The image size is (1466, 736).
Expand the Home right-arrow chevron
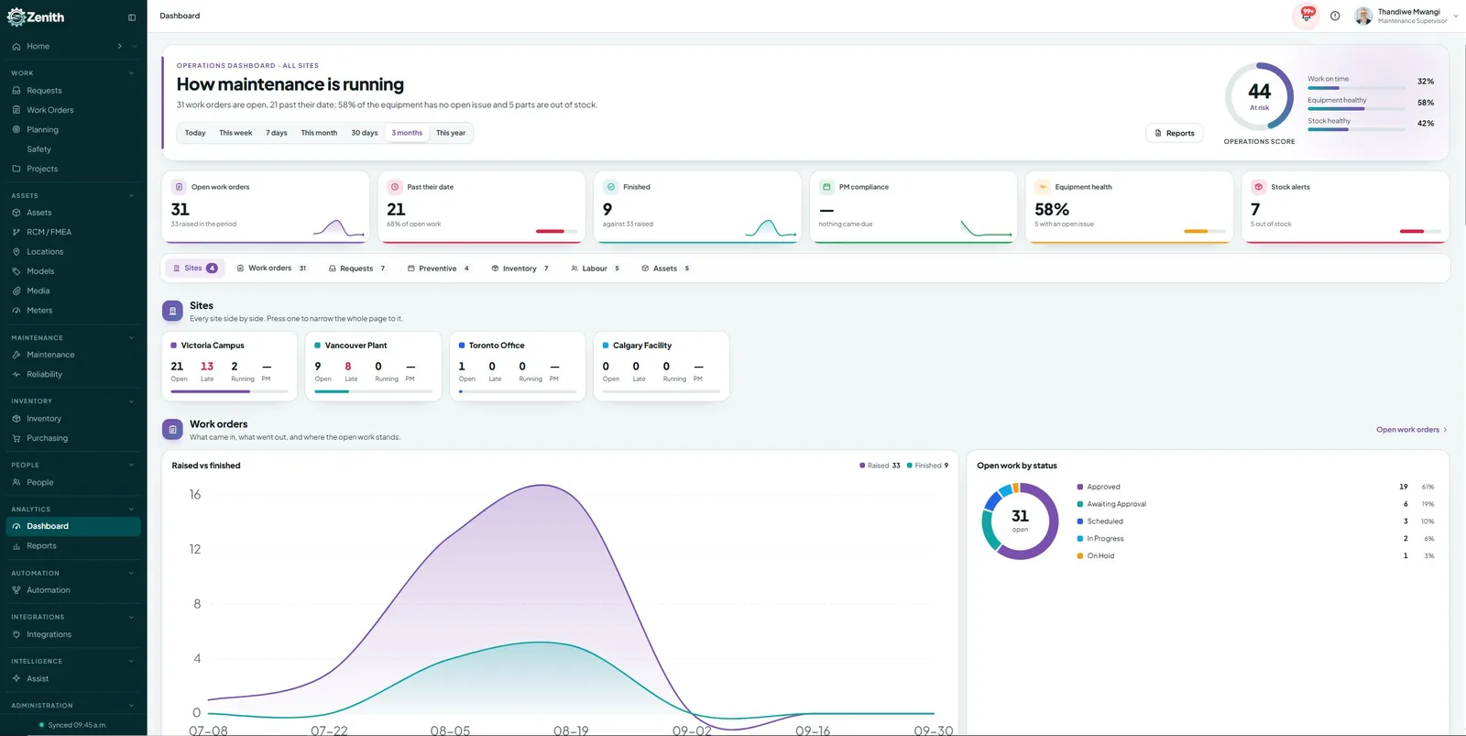point(119,47)
